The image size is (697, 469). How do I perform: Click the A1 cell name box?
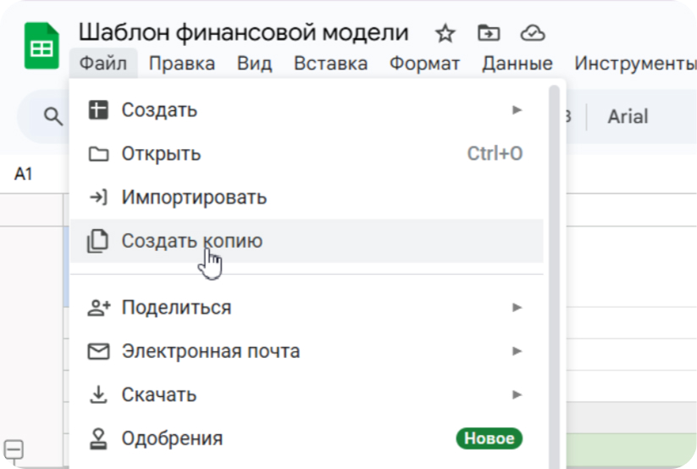tap(24, 174)
